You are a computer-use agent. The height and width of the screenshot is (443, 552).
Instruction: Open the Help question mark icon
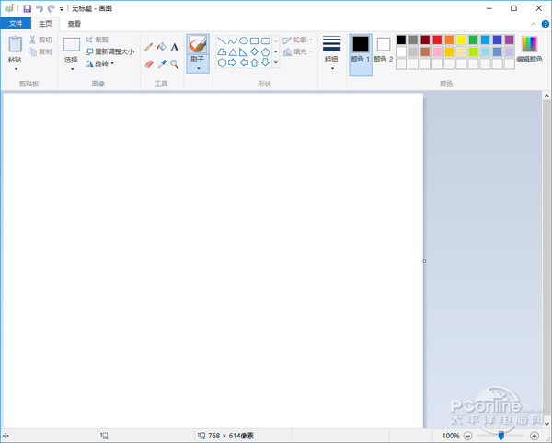(545, 24)
